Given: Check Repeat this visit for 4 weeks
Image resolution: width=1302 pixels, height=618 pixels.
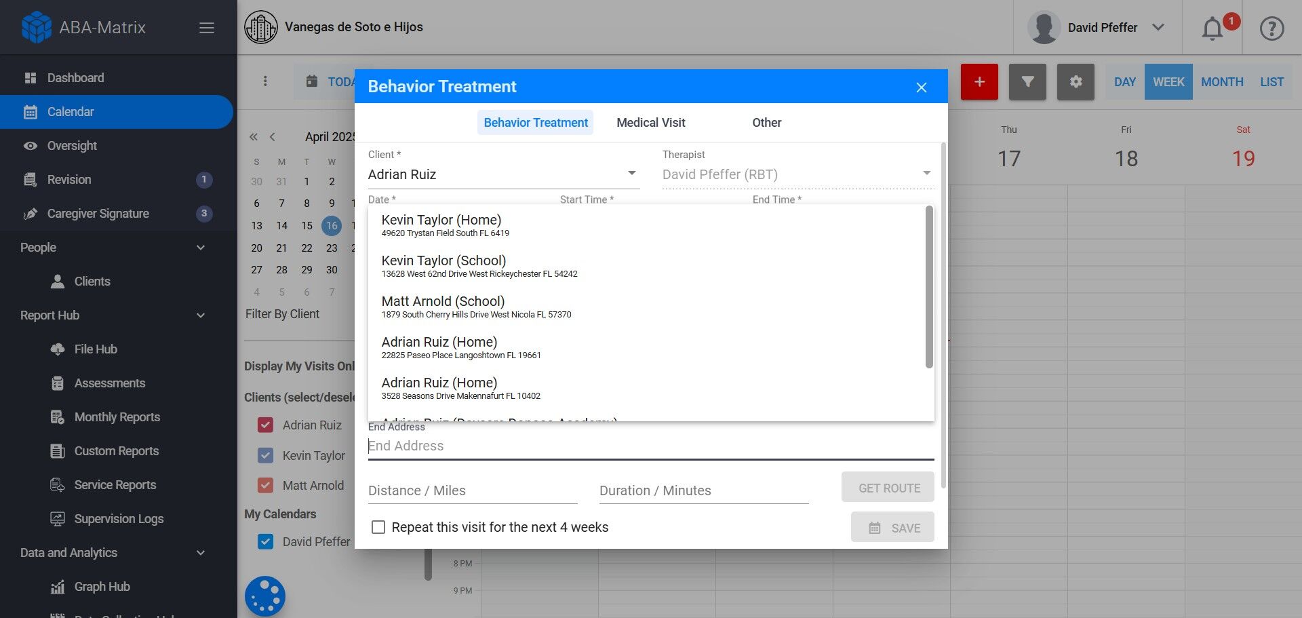Looking at the screenshot, I should click(378, 527).
